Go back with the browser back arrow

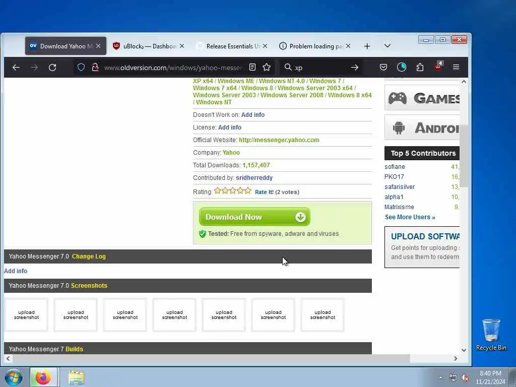pyautogui.click(x=16, y=68)
